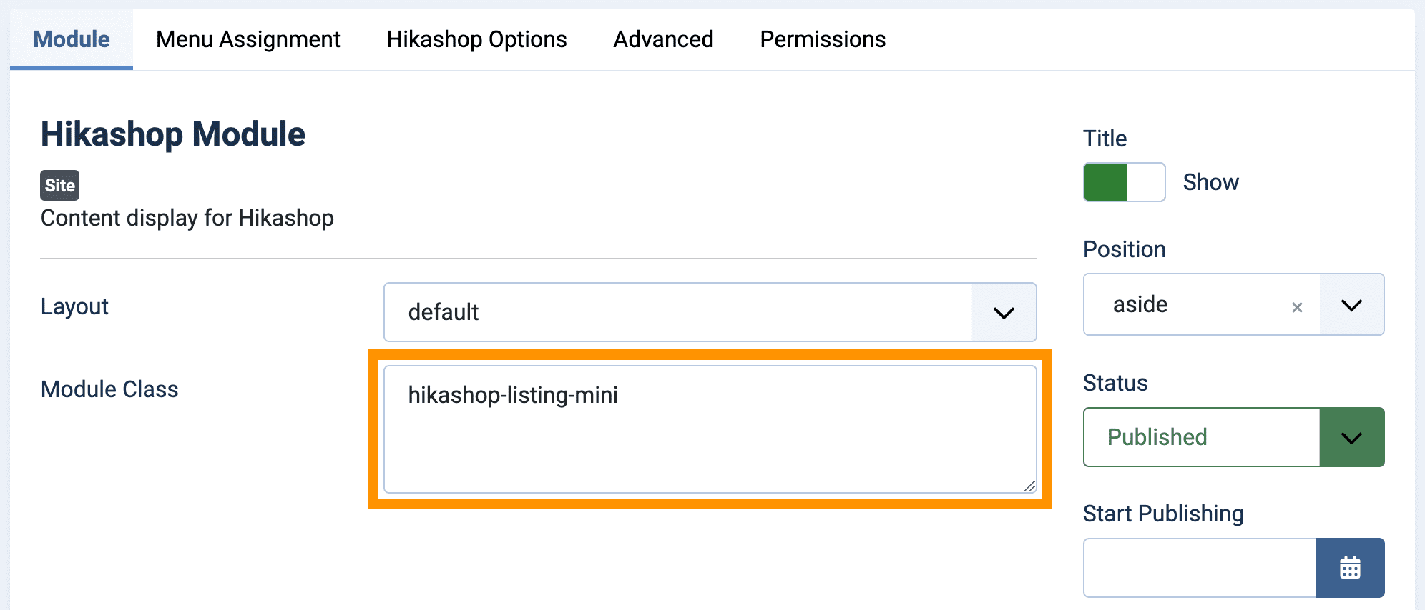Viewport: 1425px width, 610px height.
Task: Click the aside position field
Action: tap(1202, 304)
